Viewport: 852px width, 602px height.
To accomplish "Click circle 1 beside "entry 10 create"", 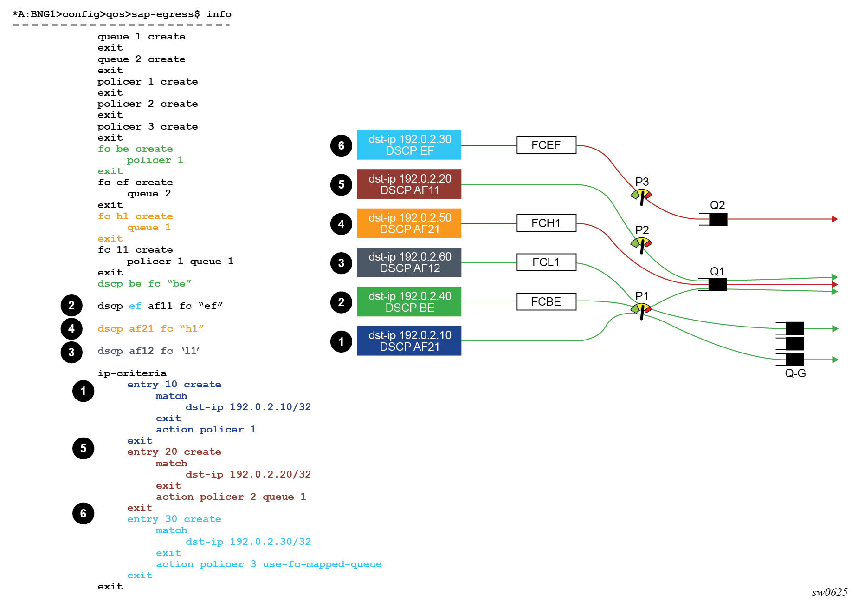I will click(83, 391).
